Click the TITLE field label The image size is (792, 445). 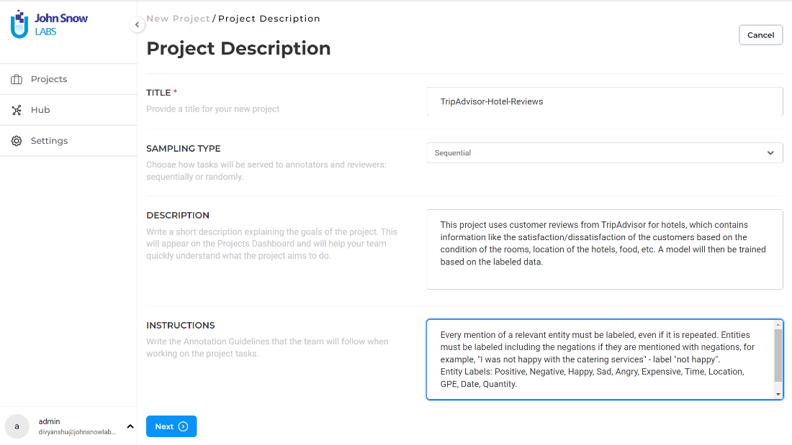pos(158,93)
